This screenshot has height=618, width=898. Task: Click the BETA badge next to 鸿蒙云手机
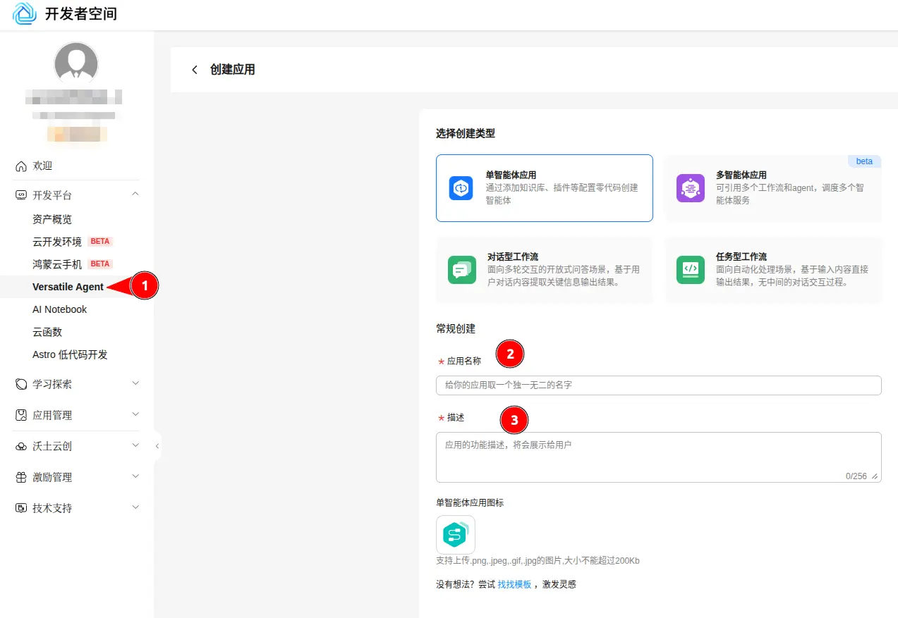tap(100, 264)
